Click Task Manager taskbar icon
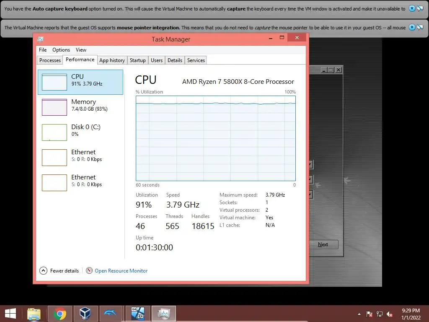Viewport: 429px width, 322px height. (x=164, y=314)
